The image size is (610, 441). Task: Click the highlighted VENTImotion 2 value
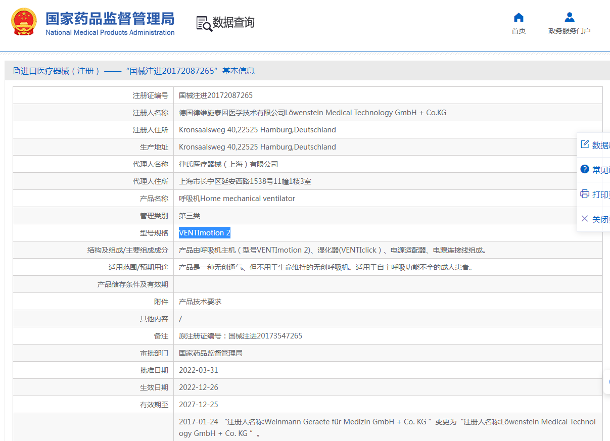click(205, 233)
